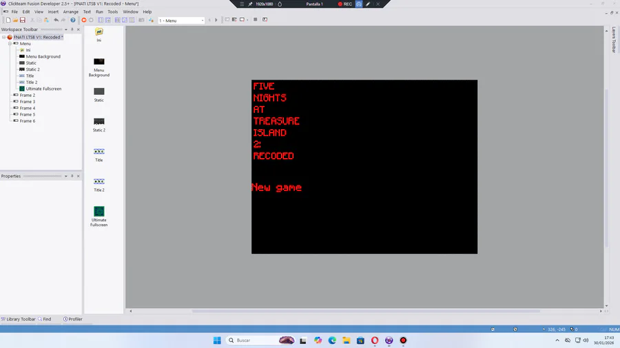Viewport: 620px width, 348px height.
Task: Click the rightmost editor toolbar icon
Action: (x=265, y=19)
